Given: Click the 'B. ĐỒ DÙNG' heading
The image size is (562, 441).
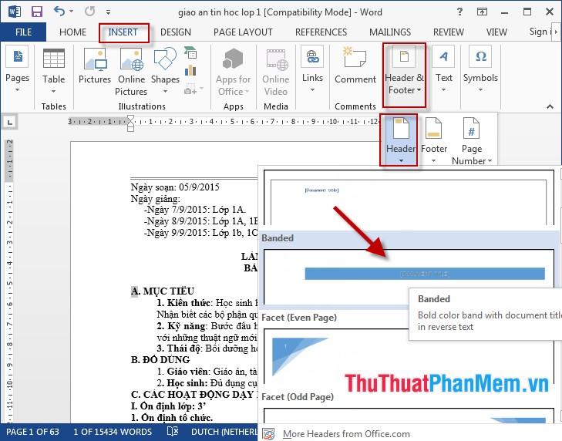Looking at the screenshot, I should tap(160, 359).
